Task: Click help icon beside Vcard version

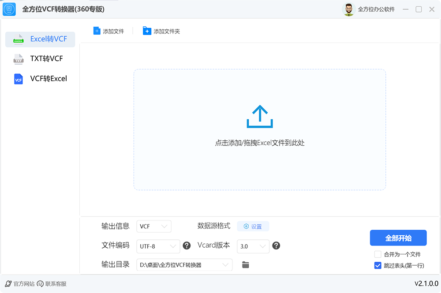Action: (277, 245)
